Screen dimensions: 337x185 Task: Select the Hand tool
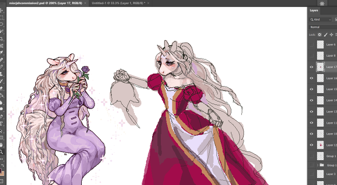[x=1, y=145]
